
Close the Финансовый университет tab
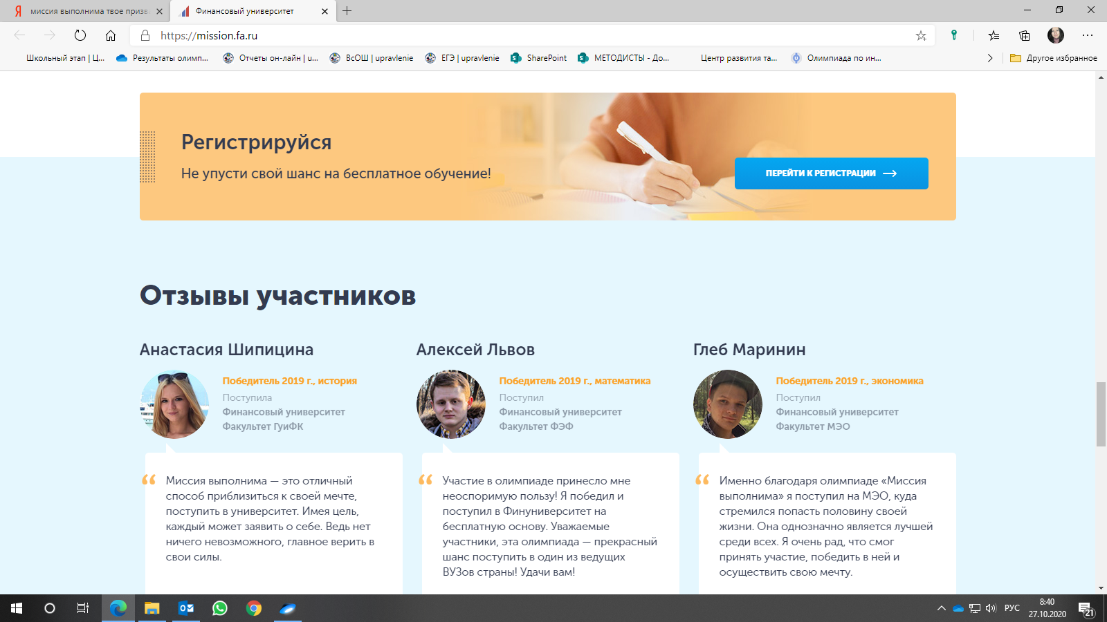coord(325,11)
